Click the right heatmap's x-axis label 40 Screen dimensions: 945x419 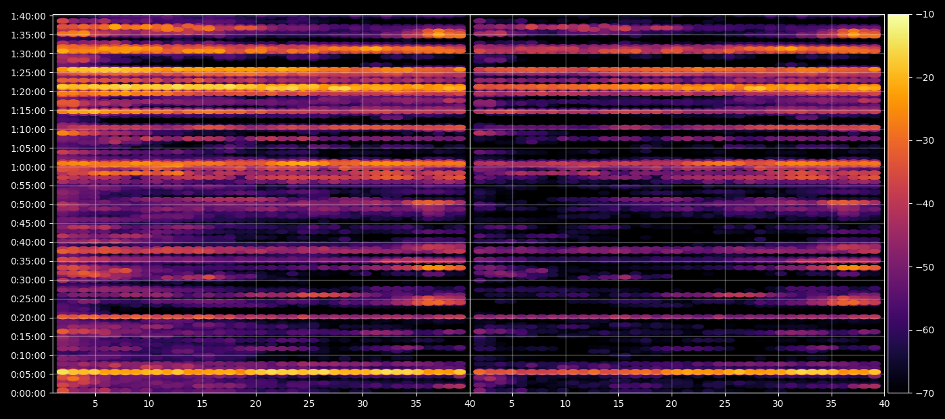[884, 403]
